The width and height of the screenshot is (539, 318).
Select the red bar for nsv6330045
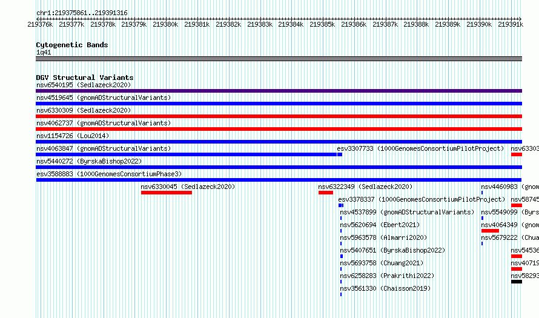tap(167, 193)
